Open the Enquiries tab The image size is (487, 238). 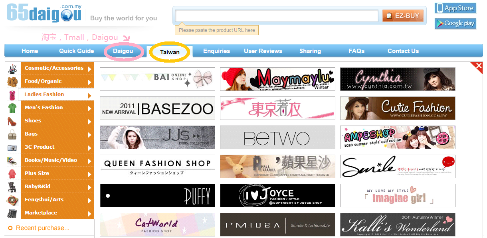click(x=216, y=51)
